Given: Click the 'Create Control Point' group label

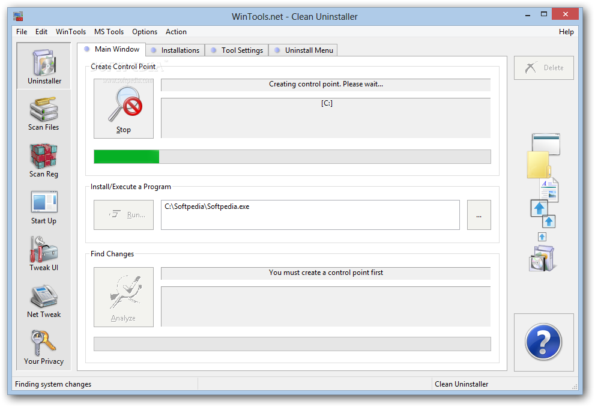Looking at the screenshot, I should (123, 67).
